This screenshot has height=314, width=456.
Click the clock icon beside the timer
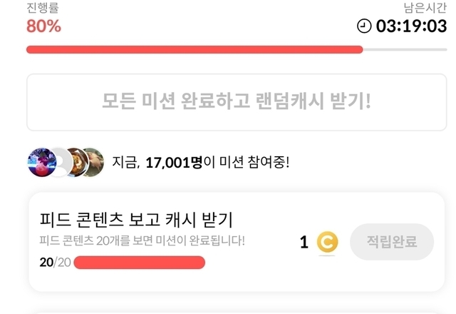(364, 26)
